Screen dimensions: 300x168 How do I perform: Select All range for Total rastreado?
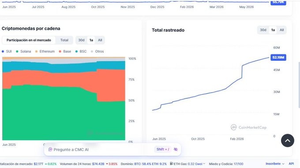(x=281, y=30)
